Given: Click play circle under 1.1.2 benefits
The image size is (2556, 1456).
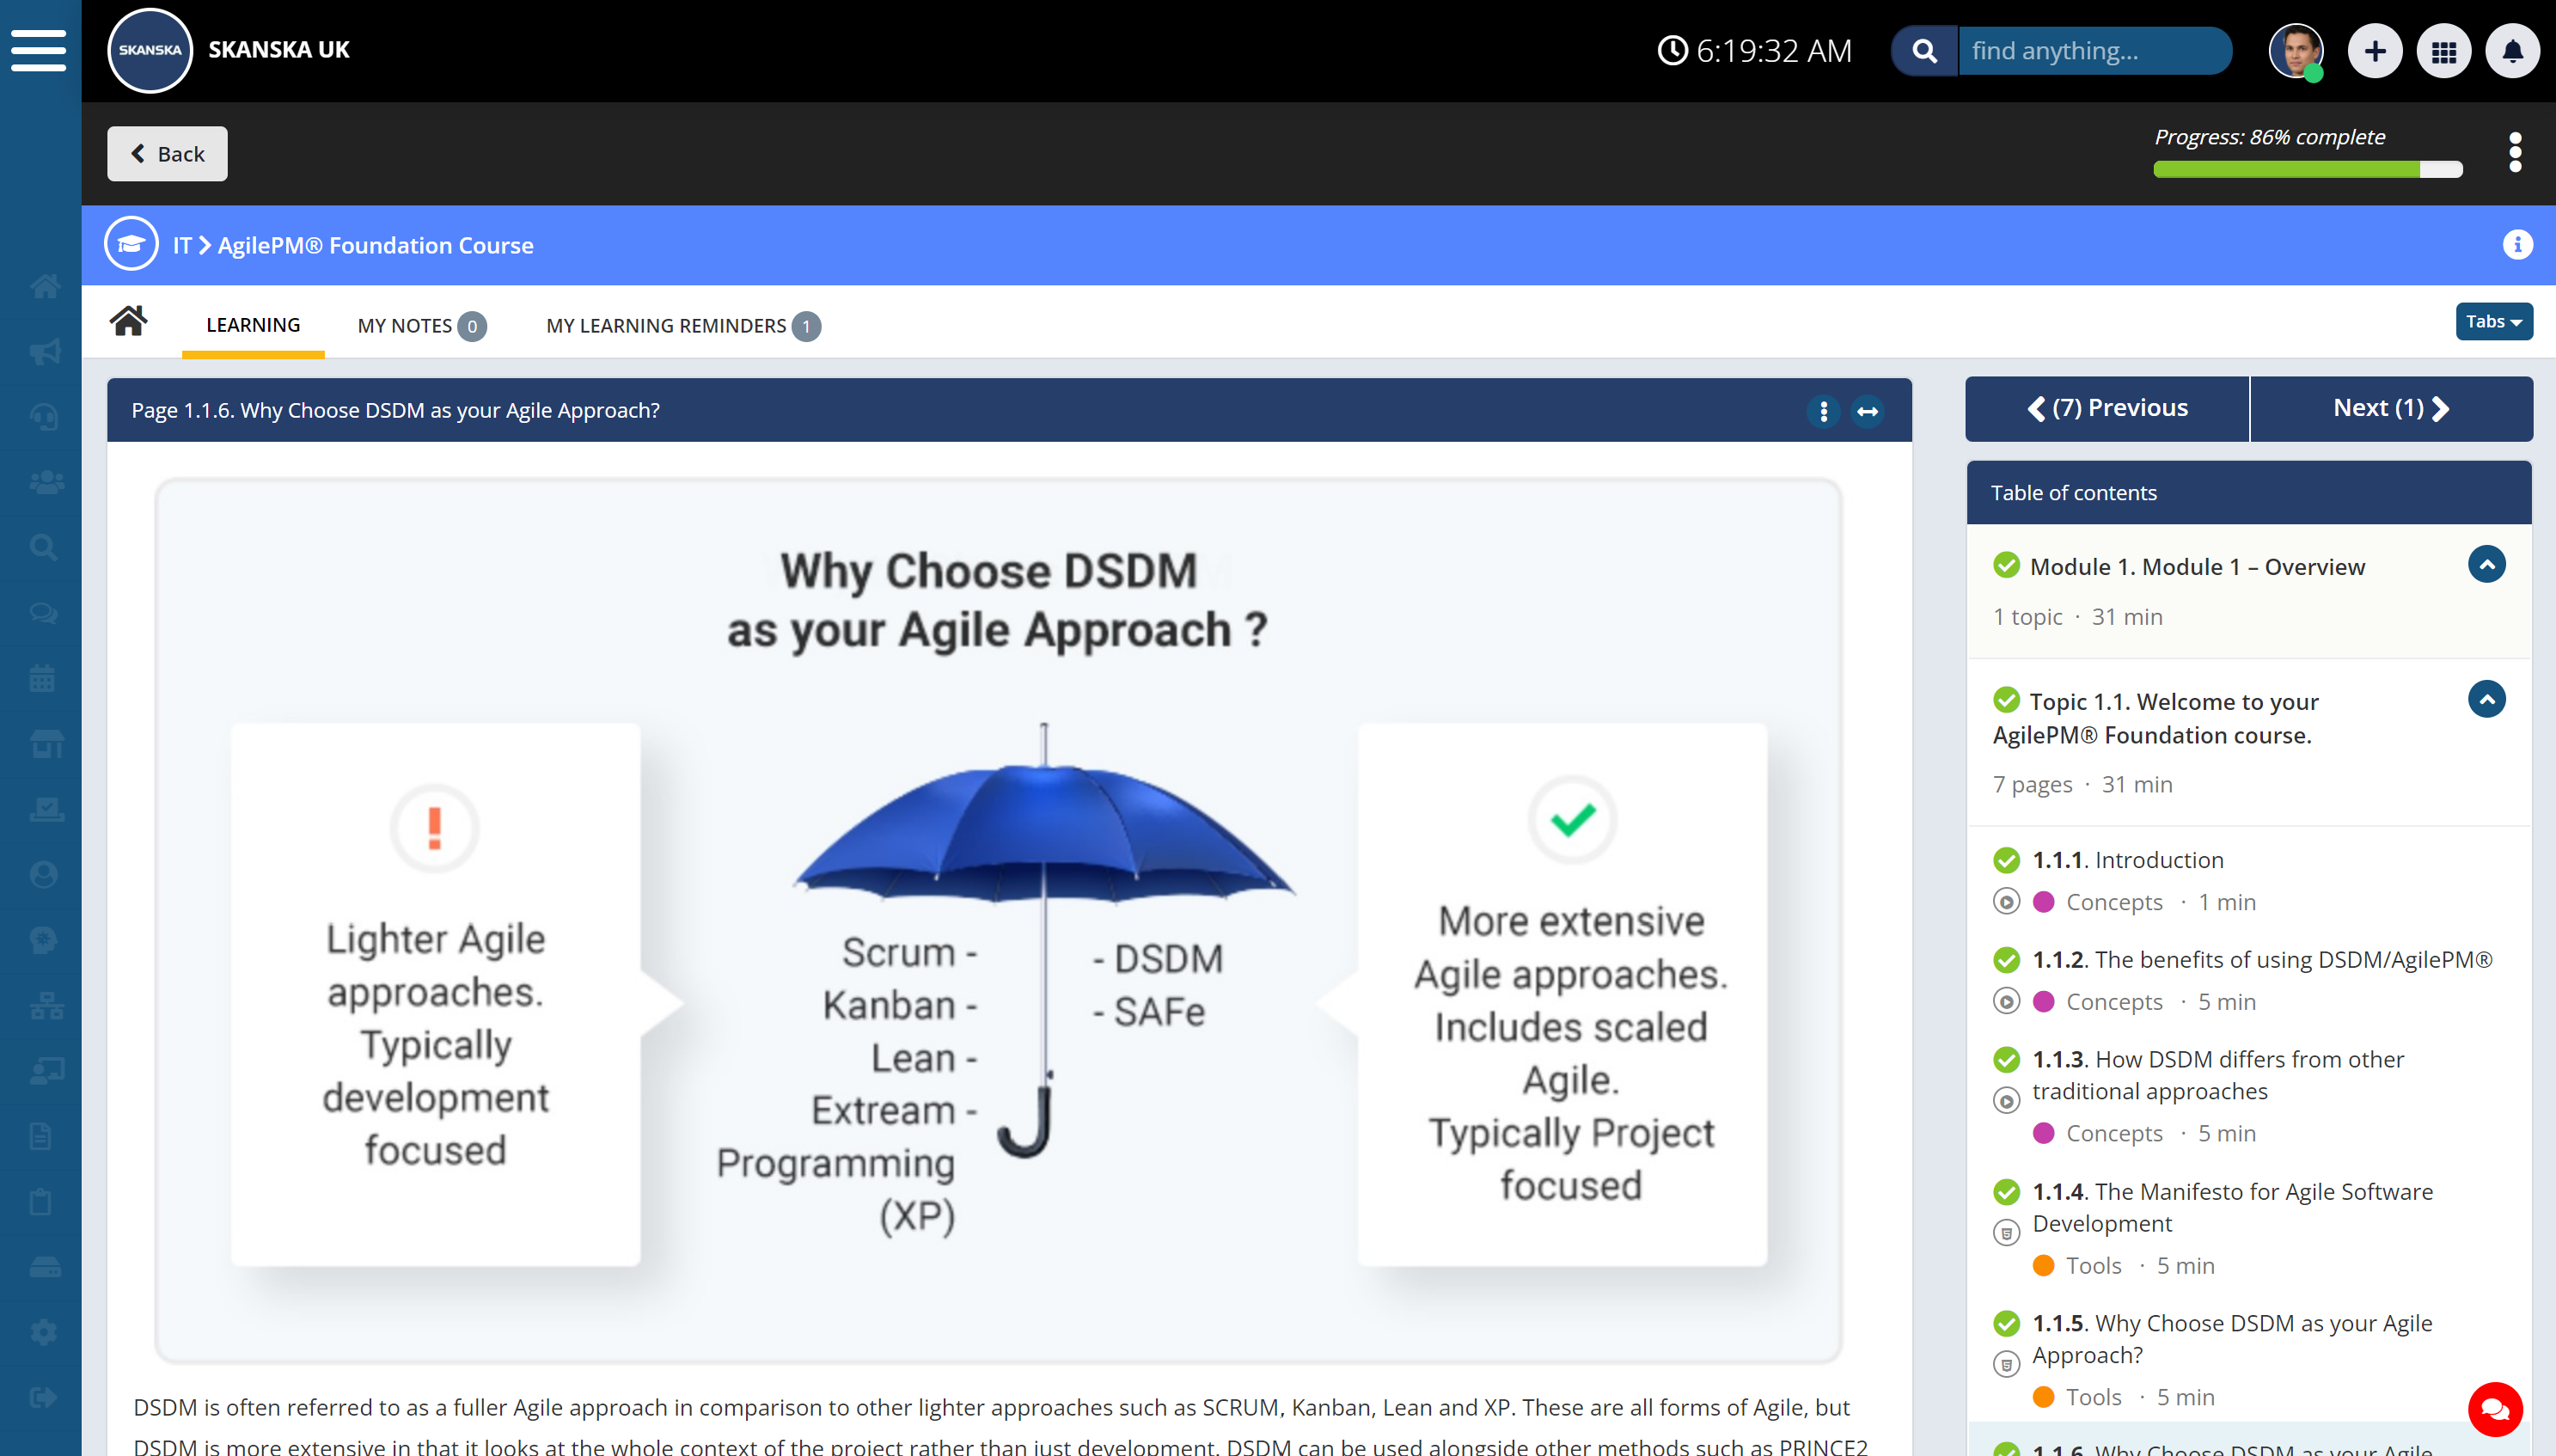Looking at the screenshot, I should [2005, 1001].
